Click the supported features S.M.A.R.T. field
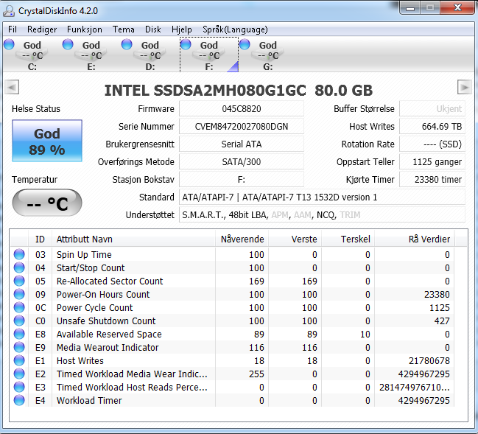This screenshot has width=478, height=434. tap(322, 215)
